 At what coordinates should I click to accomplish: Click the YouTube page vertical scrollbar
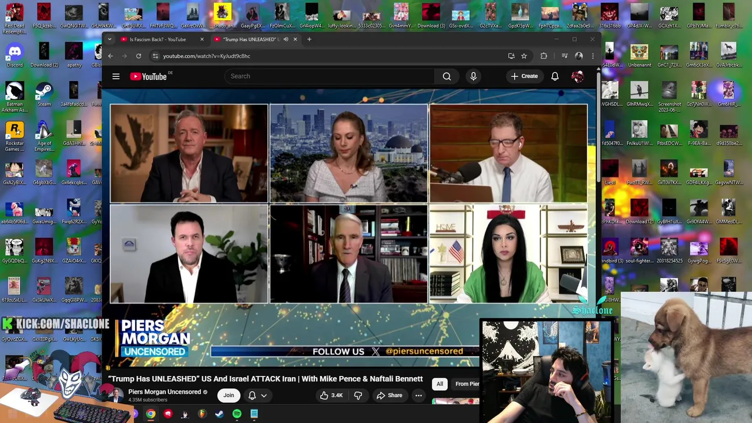[x=599, y=126]
